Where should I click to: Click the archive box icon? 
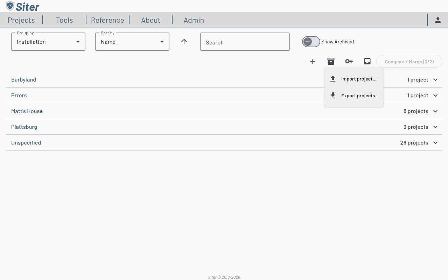pos(331,61)
